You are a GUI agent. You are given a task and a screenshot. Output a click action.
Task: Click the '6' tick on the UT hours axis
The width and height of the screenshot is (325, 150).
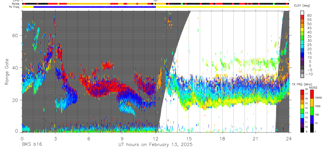point(89,138)
